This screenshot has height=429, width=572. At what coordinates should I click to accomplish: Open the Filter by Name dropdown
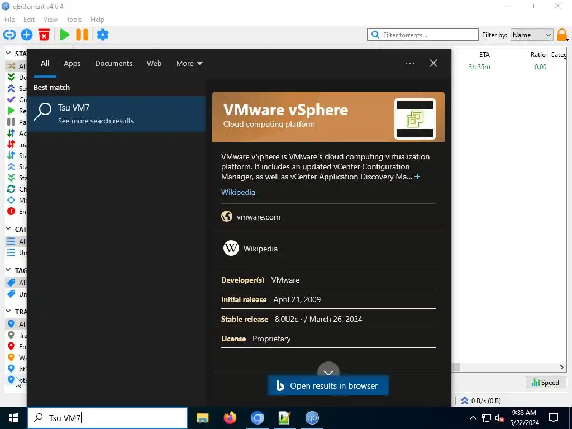[532, 35]
